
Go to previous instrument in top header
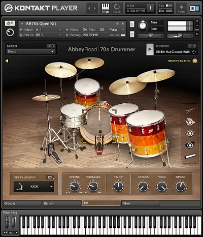(x=89, y=8)
